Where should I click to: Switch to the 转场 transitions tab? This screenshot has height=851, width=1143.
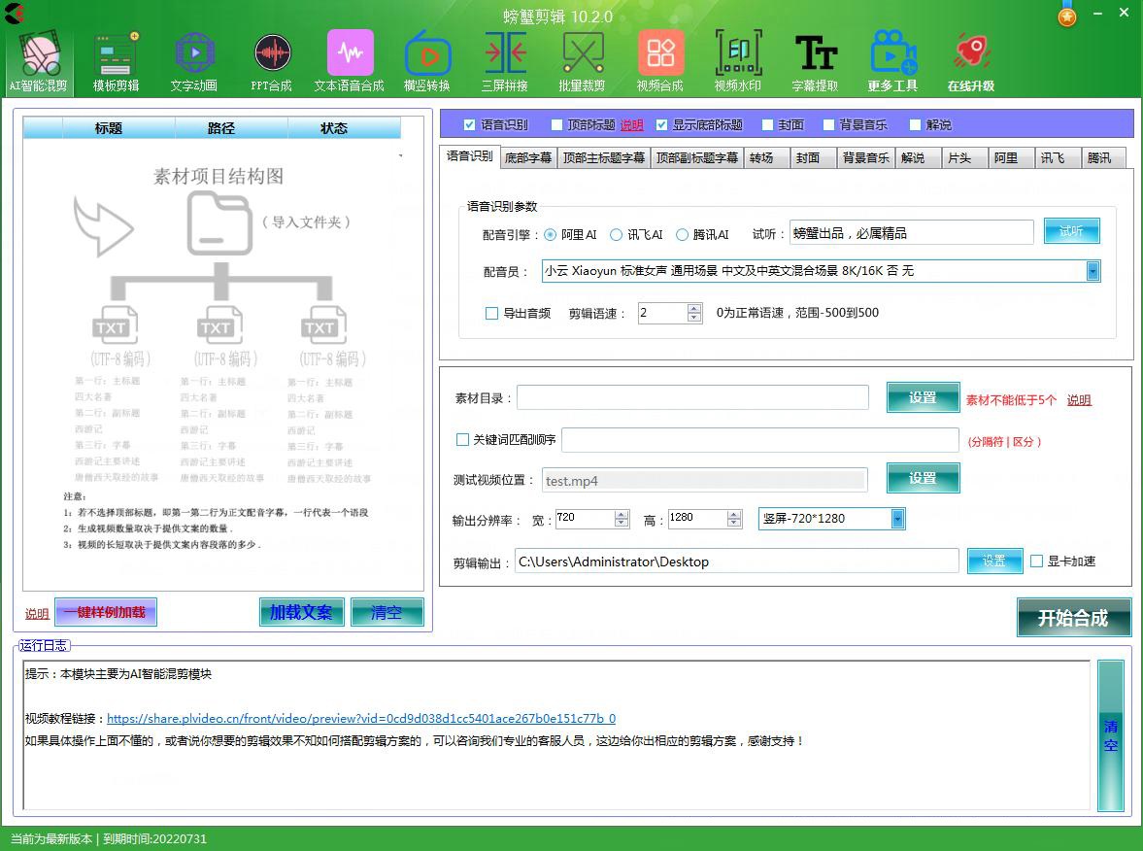(x=761, y=157)
